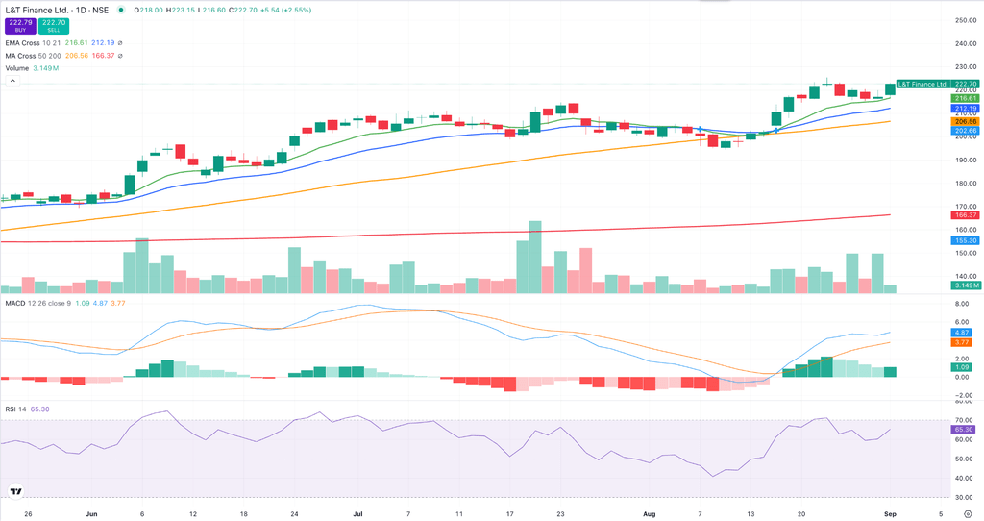Select the Volume indicator legend
The height and width of the screenshot is (521, 984).
(x=17, y=68)
